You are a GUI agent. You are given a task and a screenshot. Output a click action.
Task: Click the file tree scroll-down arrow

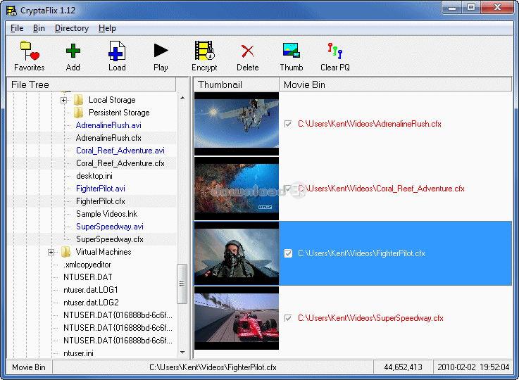coord(182,353)
